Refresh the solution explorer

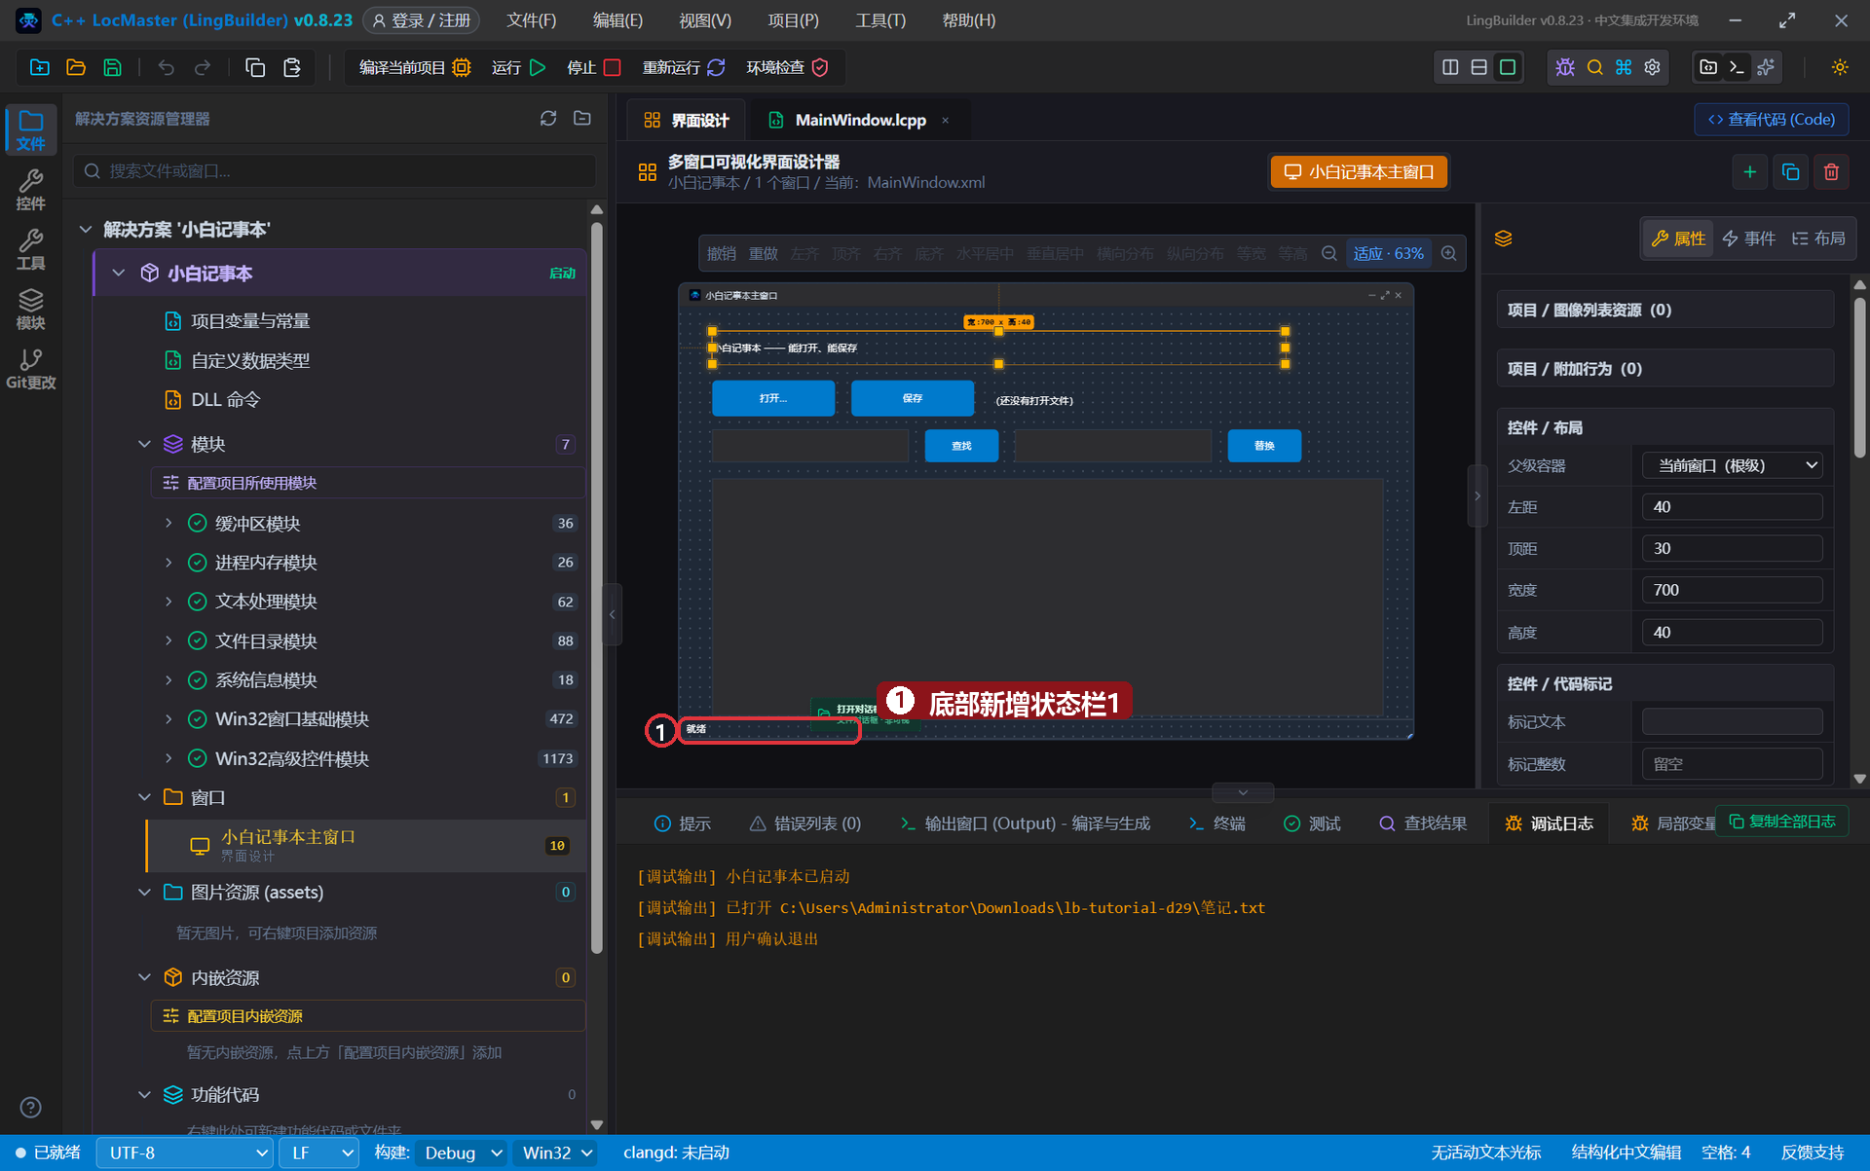[548, 118]
